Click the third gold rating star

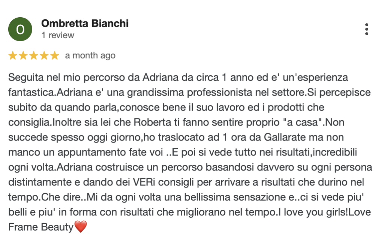[34, 55]
